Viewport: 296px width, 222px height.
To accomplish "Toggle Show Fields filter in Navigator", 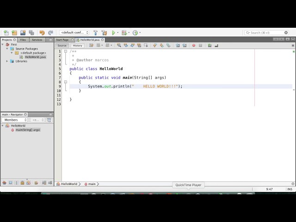I will (x=11, y=183).
